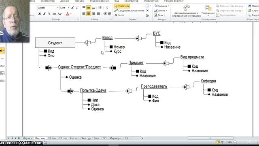Screen dimensions: 259x146
Task: Toggle bold Ж formatting
Action: (40, 14)
